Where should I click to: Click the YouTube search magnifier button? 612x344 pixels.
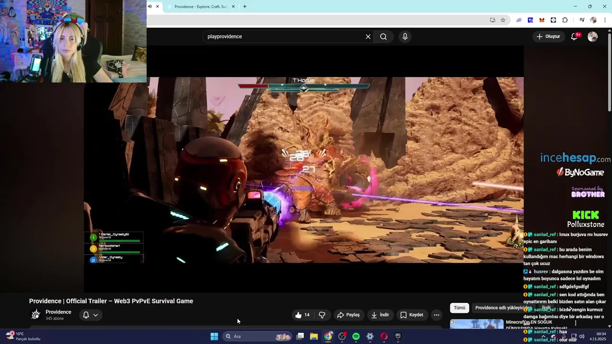pyautogui.click(x=383, y=37)
